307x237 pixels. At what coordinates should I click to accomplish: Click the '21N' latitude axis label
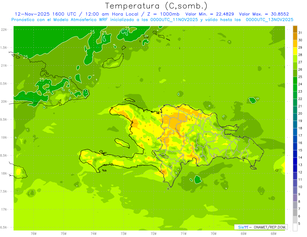pyautogui.click(x=4, y=65)
